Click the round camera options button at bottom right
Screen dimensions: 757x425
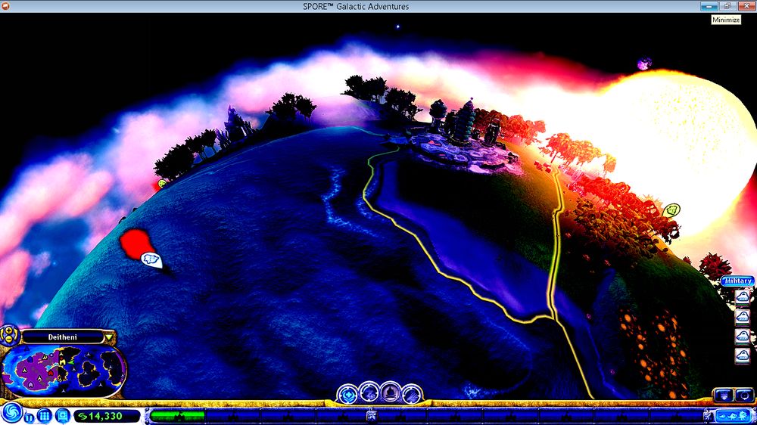pos(744,396)
